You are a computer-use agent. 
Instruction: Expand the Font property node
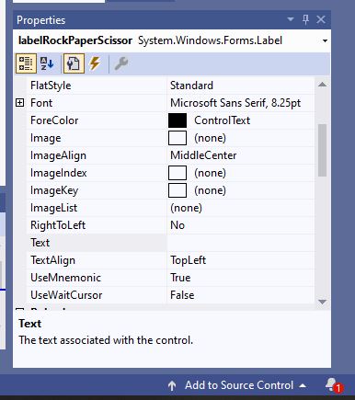(19, 103)
